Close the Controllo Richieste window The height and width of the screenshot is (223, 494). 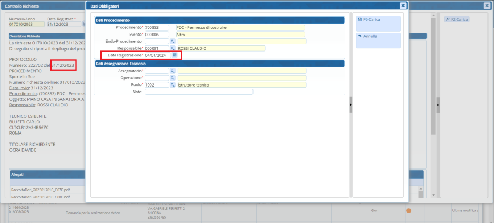tap(486, 5)
